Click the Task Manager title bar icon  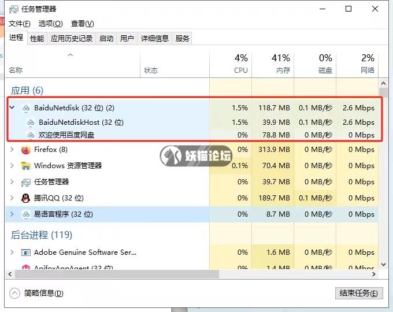13,9
